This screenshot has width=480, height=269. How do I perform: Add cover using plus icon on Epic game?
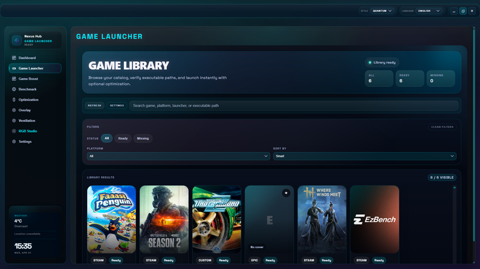[x=286, y=193]
